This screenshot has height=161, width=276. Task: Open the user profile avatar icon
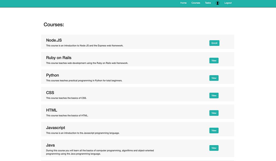[x=218, y=3]
